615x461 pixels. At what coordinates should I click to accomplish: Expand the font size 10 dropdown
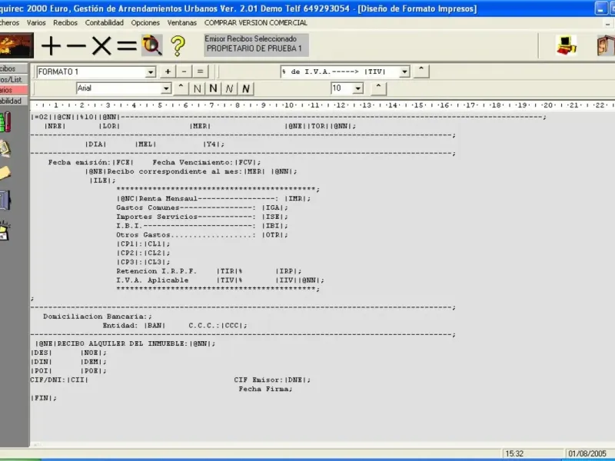point(357,88)
